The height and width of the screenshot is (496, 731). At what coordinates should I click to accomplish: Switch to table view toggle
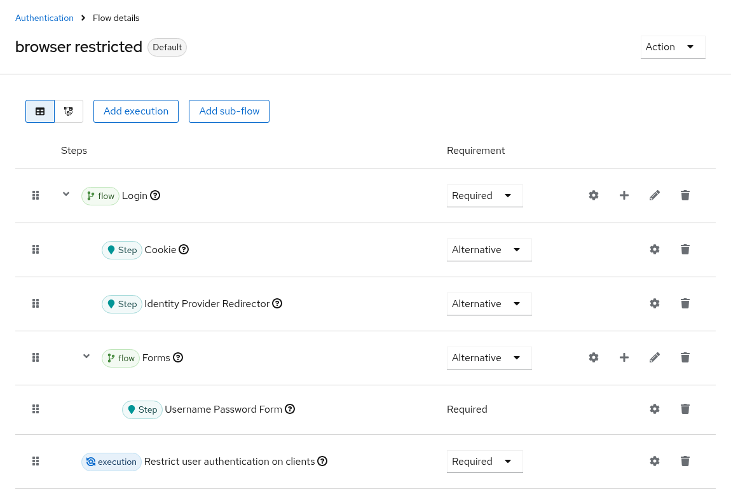[x=40, y=111]
